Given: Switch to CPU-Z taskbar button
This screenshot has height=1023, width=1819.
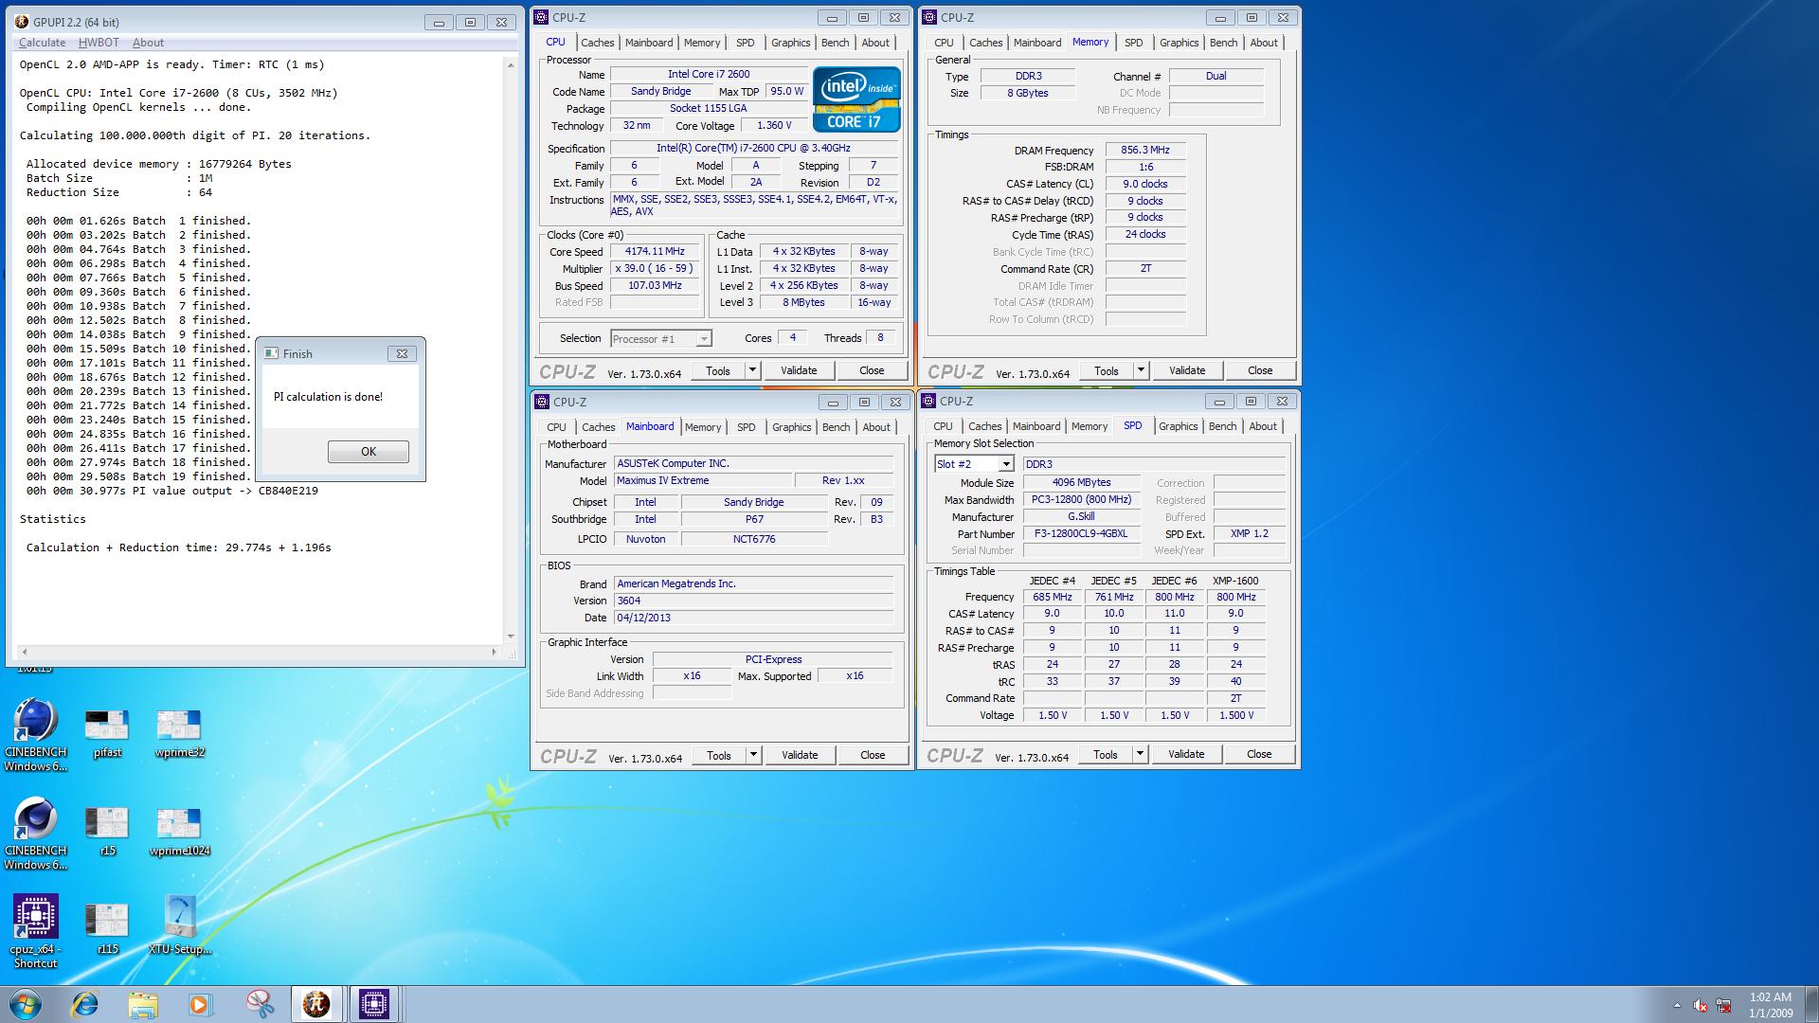Looking at the screenshot, I should [x=374, y=1004].
